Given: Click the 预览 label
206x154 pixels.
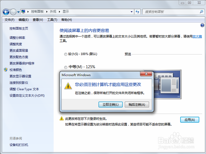Looking at the screenshot, I should click(x=128, y=54).
